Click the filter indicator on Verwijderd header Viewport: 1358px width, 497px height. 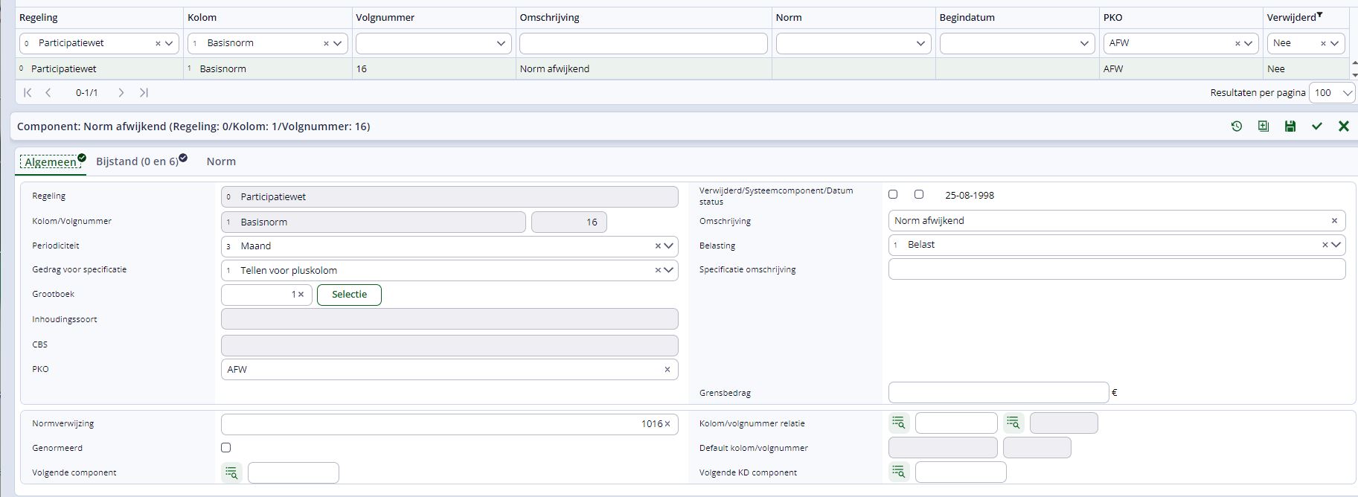(1319, 15)
